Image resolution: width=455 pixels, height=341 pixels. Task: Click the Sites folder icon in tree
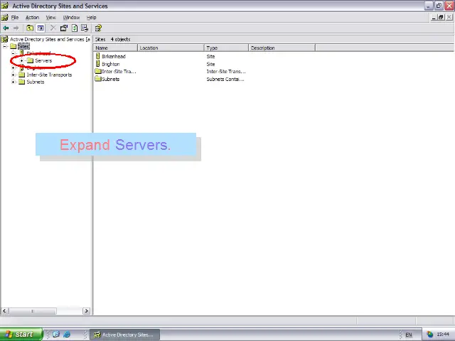pyautogui.click(x=14, y=46)
